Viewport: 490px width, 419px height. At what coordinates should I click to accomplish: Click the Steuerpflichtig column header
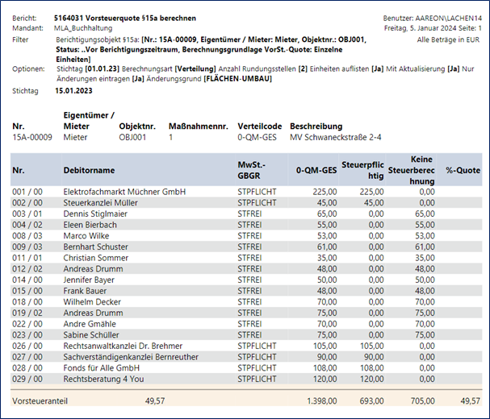[x=362, y=170]
